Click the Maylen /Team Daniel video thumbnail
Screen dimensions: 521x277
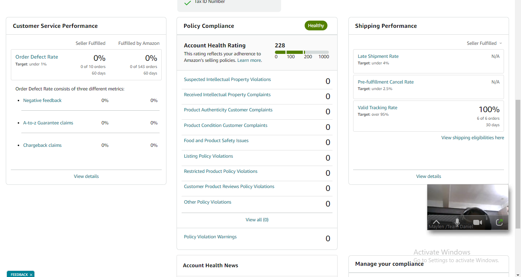coord(468,207)
